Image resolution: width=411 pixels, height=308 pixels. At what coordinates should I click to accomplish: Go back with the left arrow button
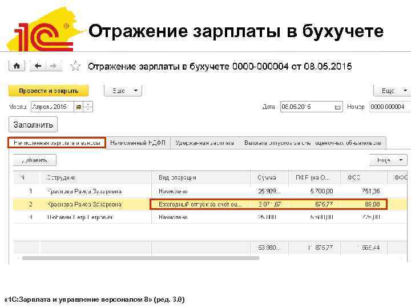click(38, 66)
